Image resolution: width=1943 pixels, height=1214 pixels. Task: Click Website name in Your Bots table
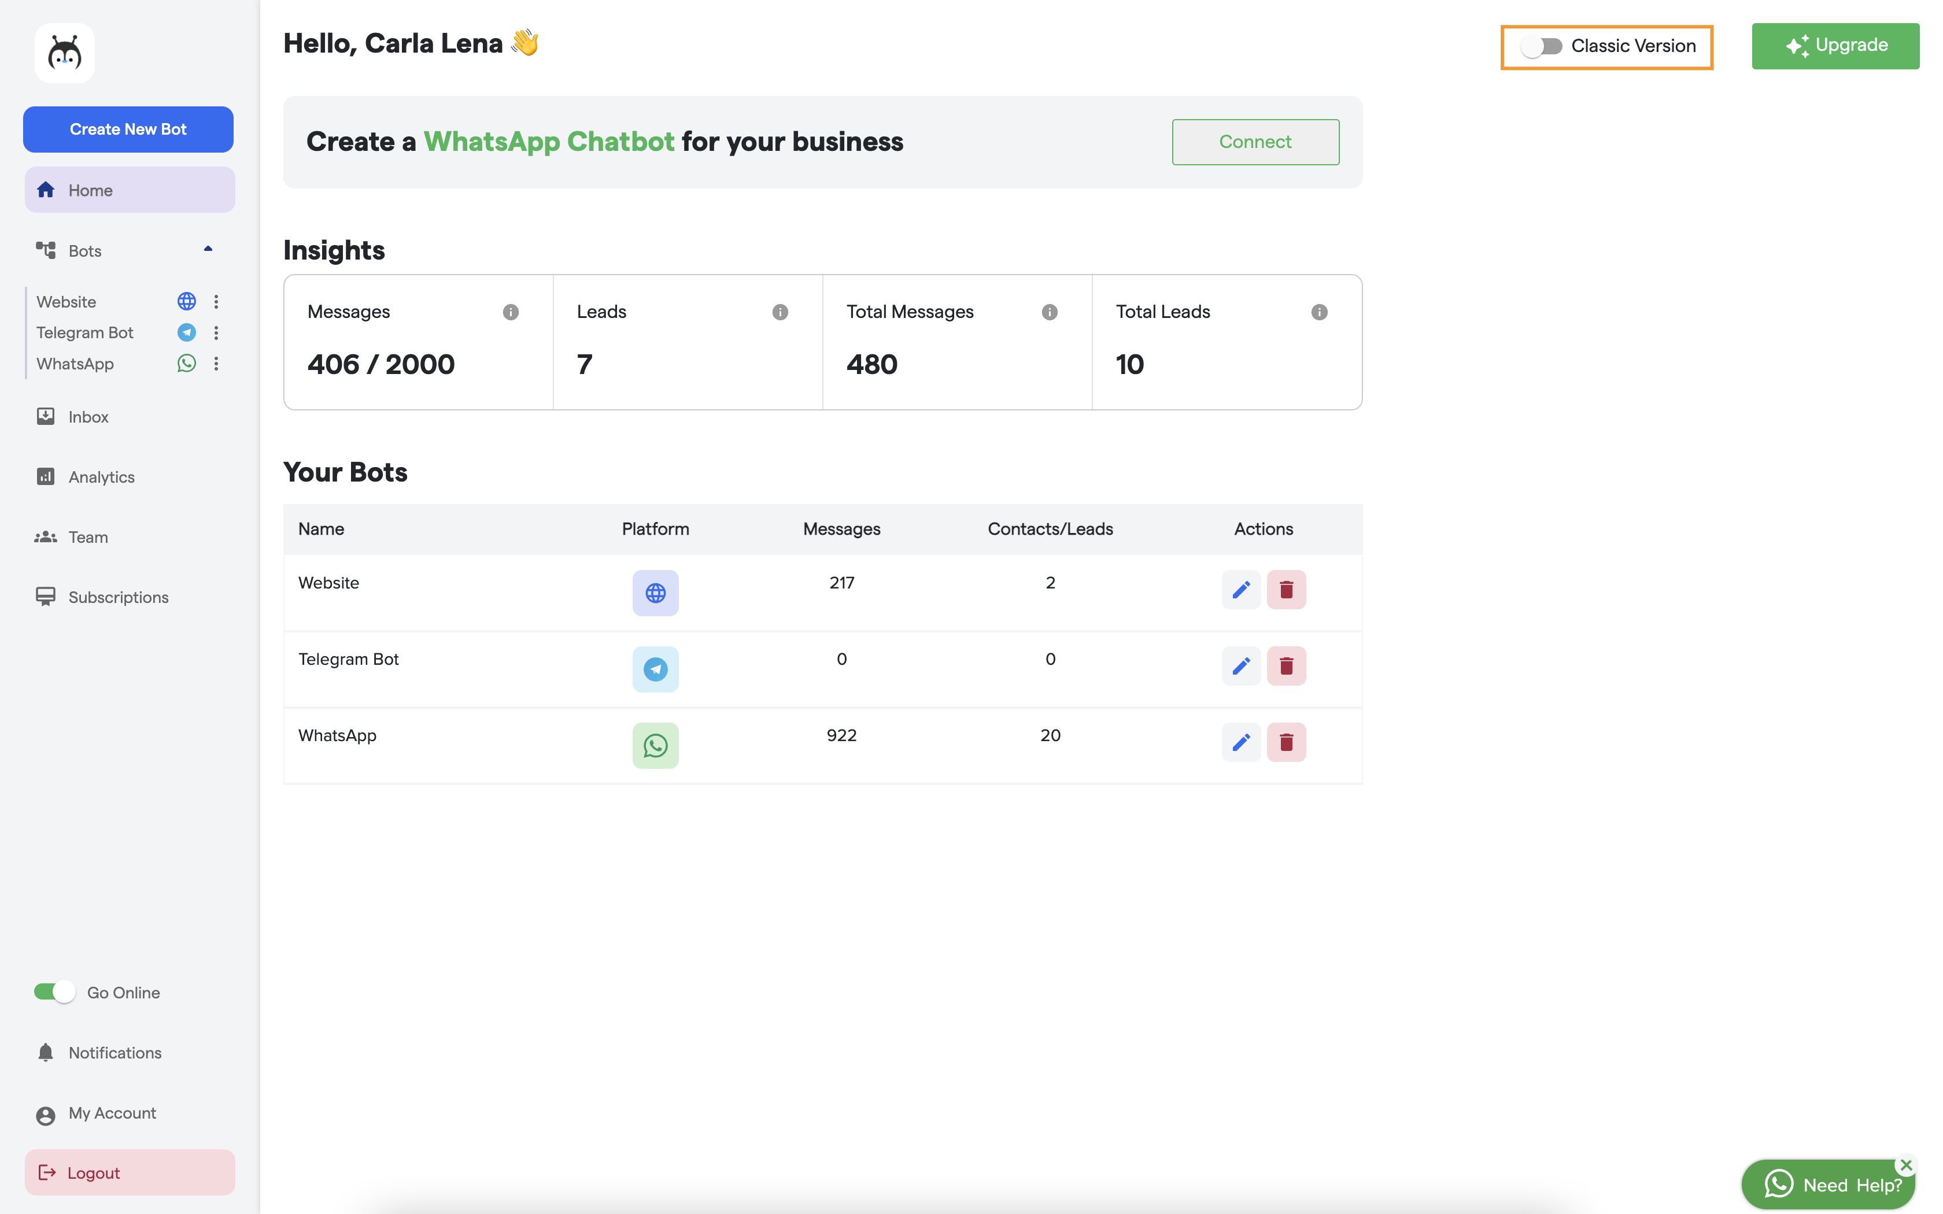[328, 583]
